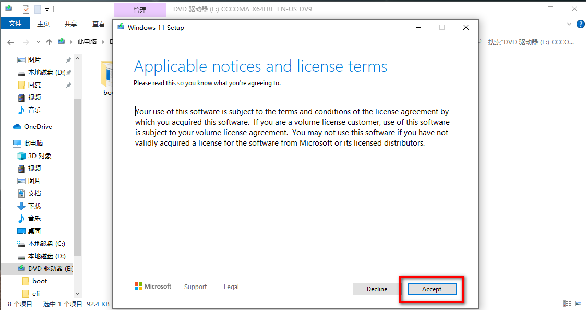The height and width of the screenshot is (310, 586).
Task: Open the recent locations dropdown arrow
Action: click(38, 42)
